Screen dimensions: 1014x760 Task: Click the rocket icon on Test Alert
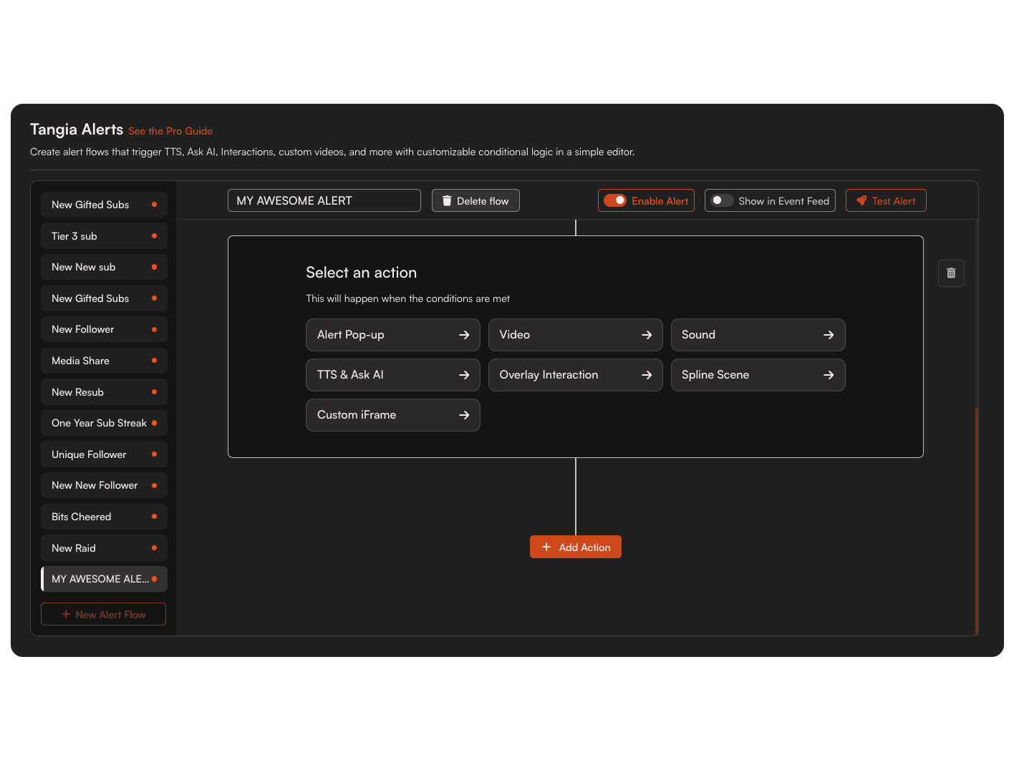point(861,201)
